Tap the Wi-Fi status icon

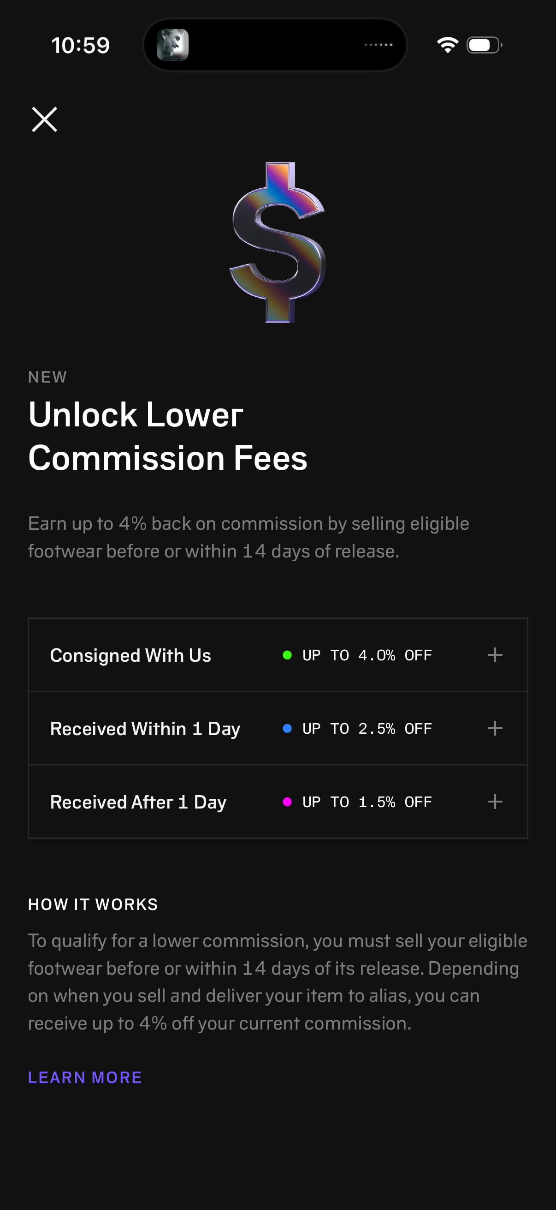tap(447, 45)
